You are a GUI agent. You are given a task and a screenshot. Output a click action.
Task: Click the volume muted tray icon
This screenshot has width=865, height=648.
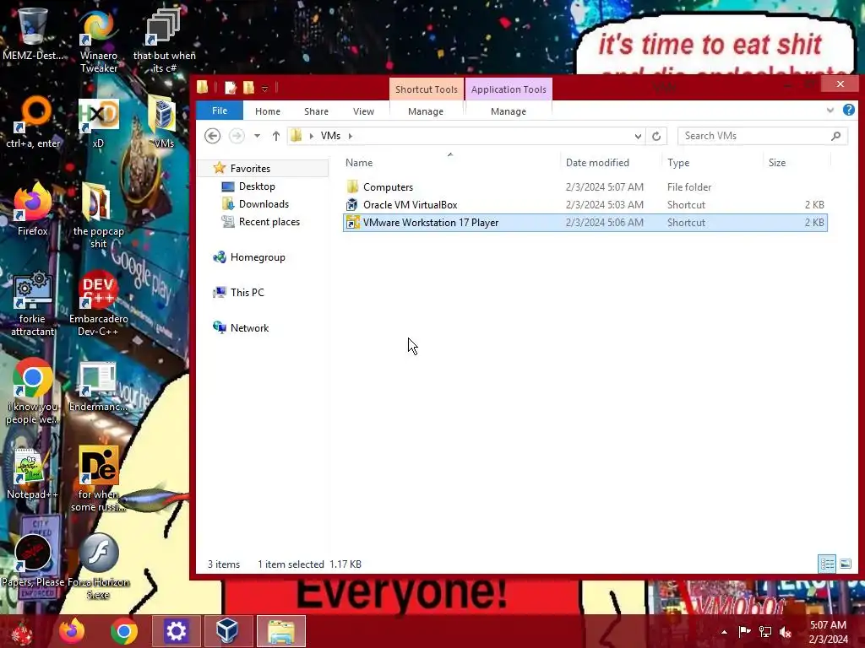[x=786, y=632]
